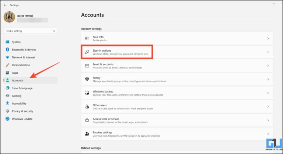Open Passkey settings row
This screenshot has height=154, width=283.
coord(177,134)
